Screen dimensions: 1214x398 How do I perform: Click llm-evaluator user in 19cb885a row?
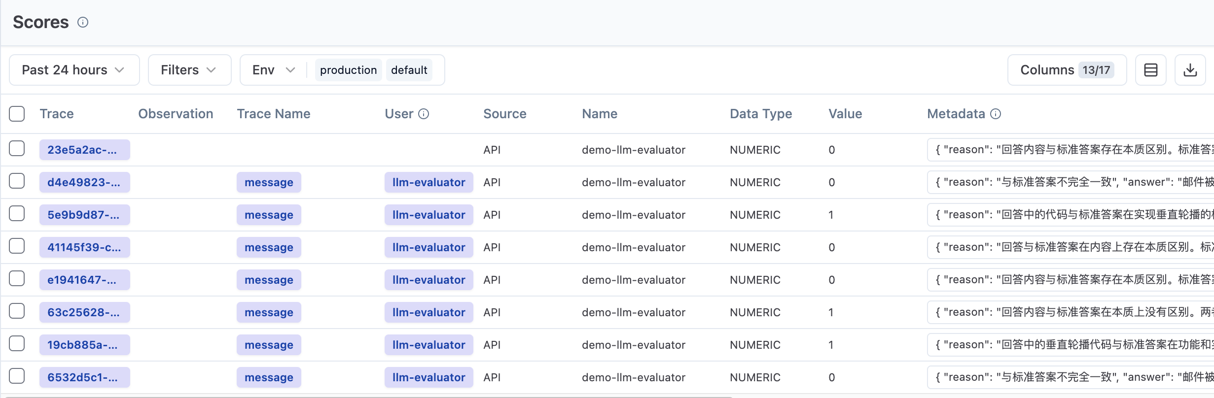click(428, 345)
